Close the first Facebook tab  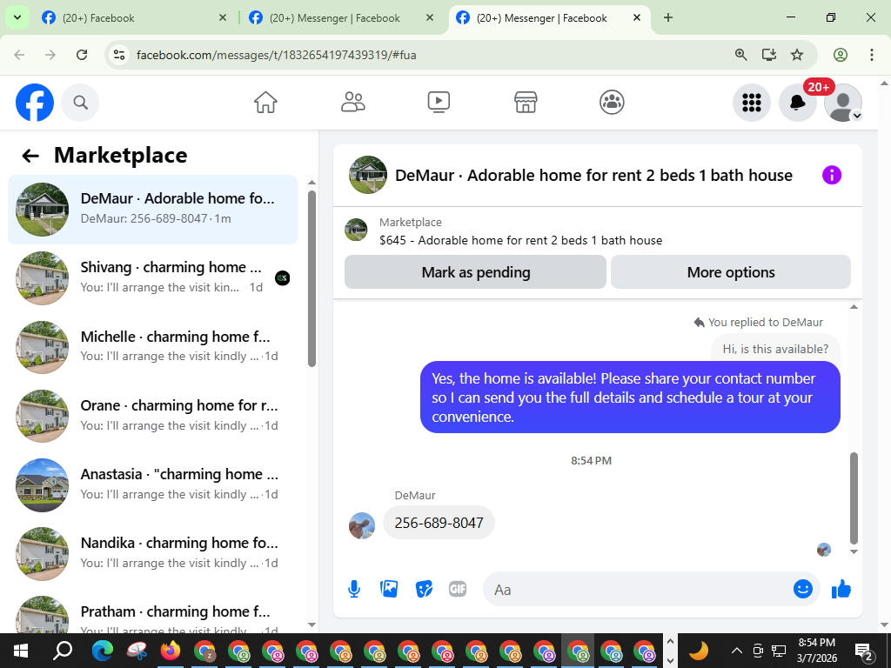pos(223,17)
